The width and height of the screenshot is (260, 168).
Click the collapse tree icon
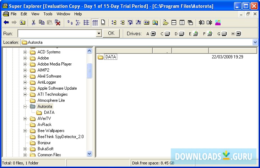[x=123, y=22]
